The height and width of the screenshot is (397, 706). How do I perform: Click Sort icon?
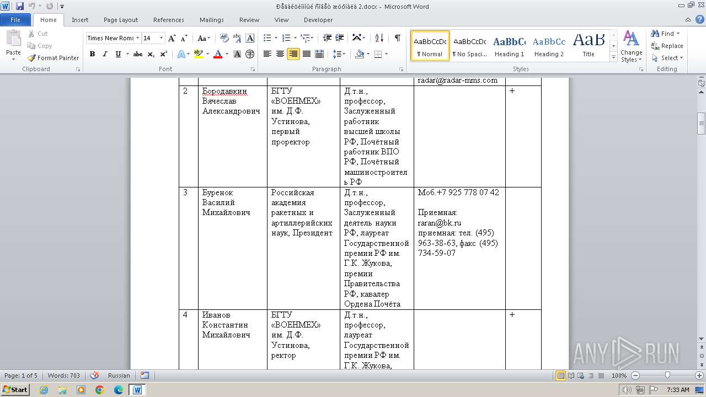click(379, 38)
